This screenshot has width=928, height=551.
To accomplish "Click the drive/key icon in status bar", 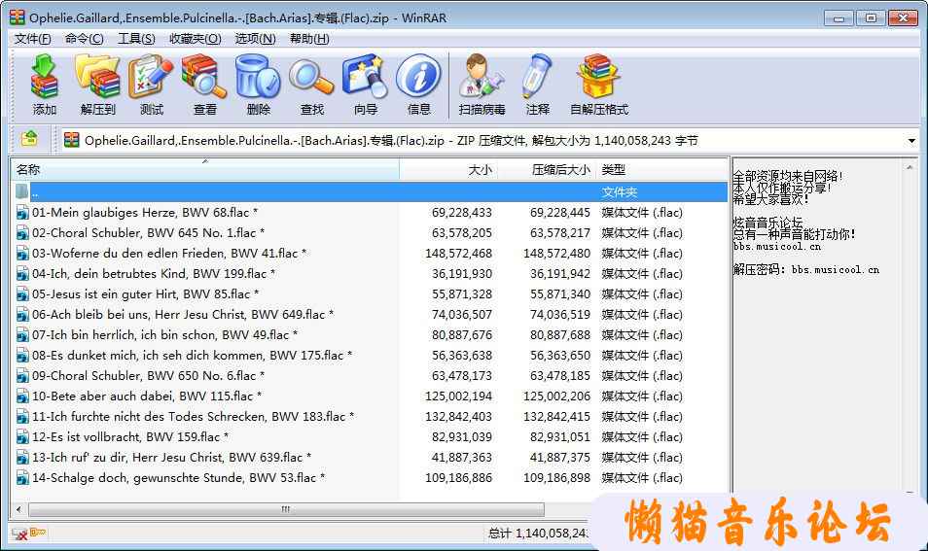I will tap(19, 534).
